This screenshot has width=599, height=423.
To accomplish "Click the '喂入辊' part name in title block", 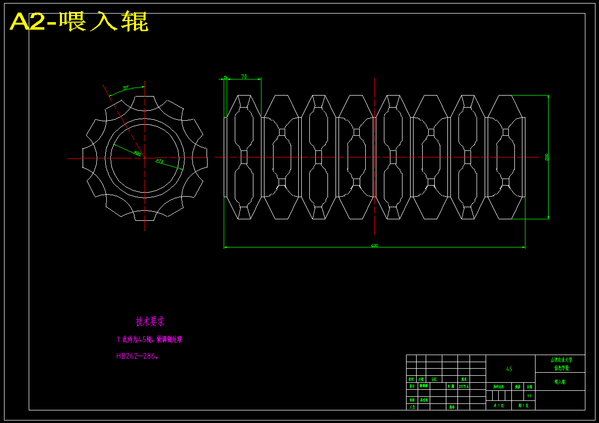I will (560, 381).
